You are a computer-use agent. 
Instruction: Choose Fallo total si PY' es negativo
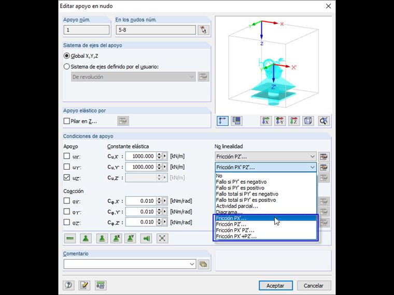coord(266,194)
